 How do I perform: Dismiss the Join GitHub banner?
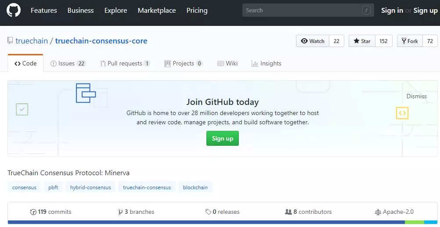(416, 96)
